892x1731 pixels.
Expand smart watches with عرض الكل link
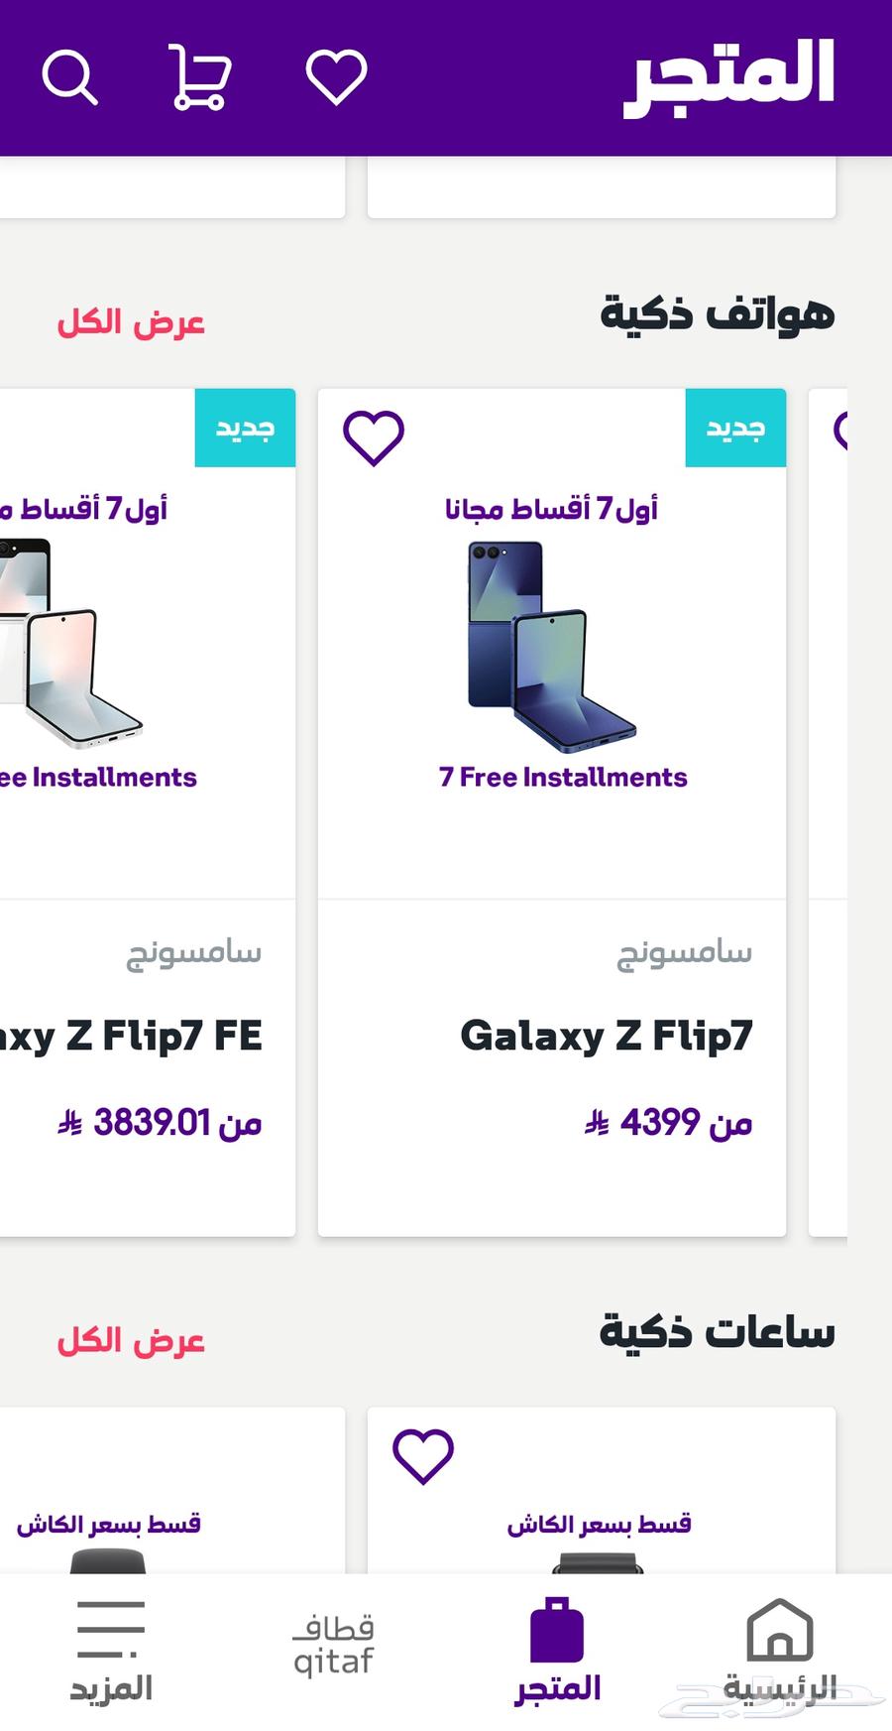[x=135, y=1339]
